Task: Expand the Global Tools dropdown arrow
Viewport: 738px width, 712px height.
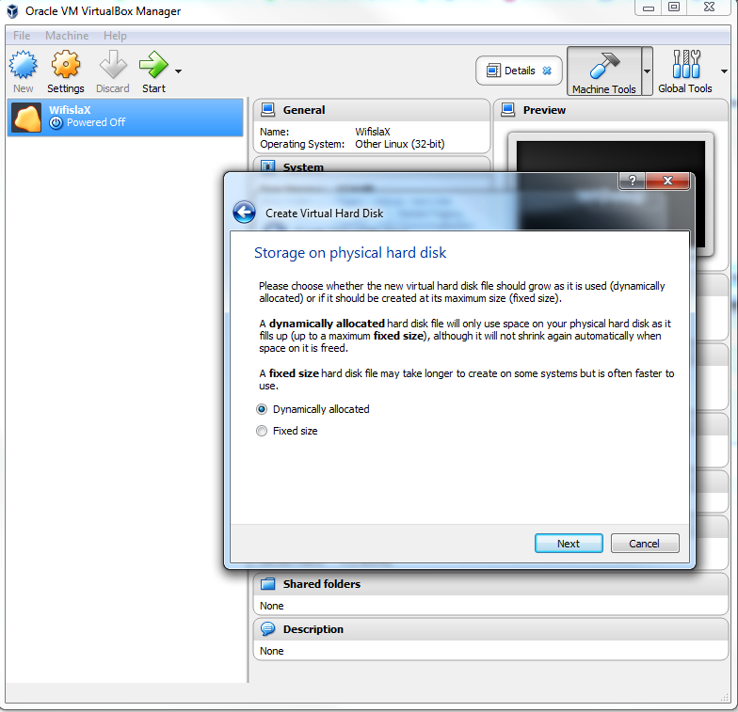Action: (x=725, y=71)
